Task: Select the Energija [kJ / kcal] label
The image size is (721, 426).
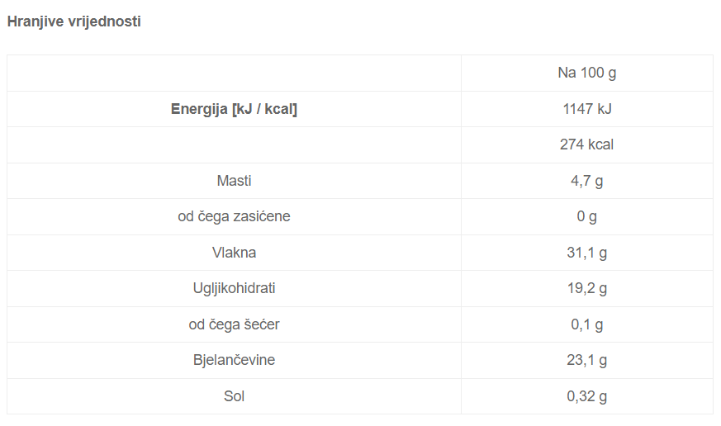Action: 234,109
